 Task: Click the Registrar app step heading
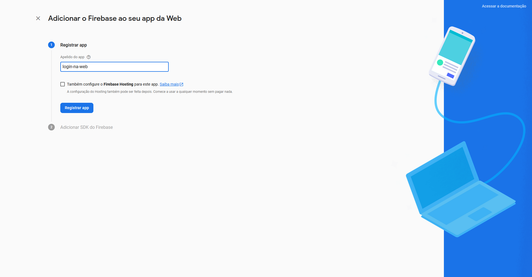click(73, 45)
